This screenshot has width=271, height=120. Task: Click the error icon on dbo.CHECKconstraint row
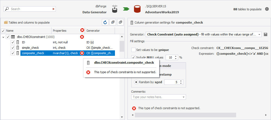point(82,37)
